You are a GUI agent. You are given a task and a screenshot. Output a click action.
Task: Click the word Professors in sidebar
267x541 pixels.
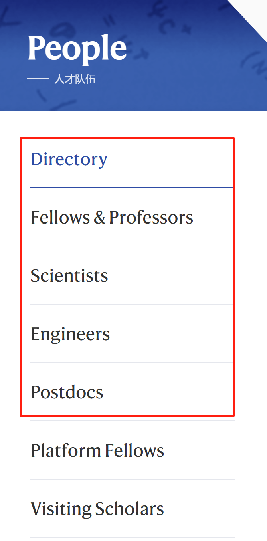point(151,218)
